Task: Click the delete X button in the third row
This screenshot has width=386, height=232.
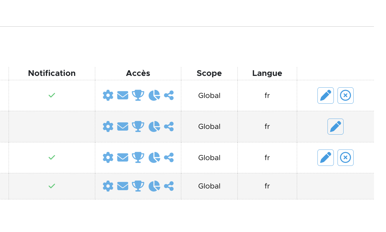Action: point(345,158)
